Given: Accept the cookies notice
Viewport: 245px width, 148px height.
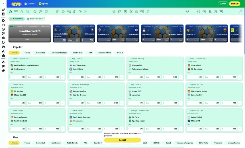Looking at the screenshot, I should click(122, 140).
